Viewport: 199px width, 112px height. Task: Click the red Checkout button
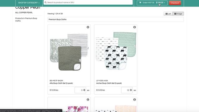[175, 3]
